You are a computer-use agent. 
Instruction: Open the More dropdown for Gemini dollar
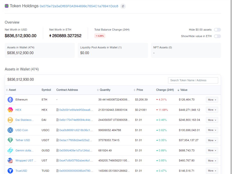[x=212, y=150]
